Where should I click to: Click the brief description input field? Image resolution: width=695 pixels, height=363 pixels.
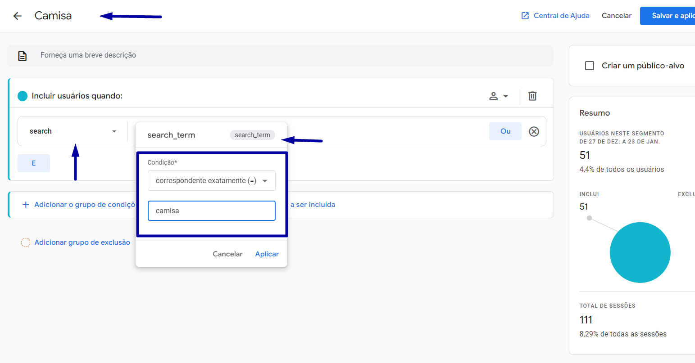point(280,56)
